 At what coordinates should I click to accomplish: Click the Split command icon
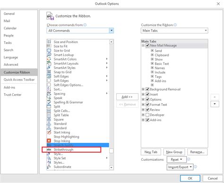tap(49, 106)
